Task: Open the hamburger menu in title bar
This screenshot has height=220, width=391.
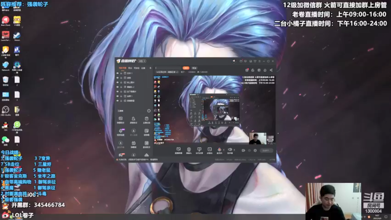Action: pos(260,61)
